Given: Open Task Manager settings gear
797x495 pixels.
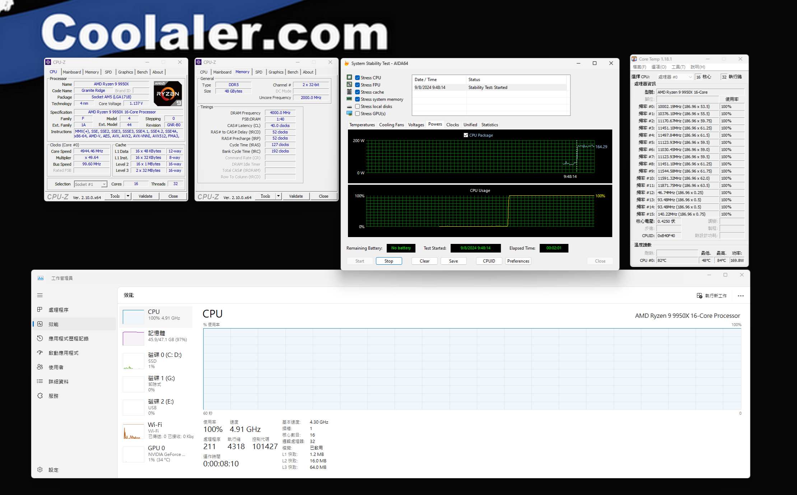Looking at the screenshot, I should coord(40,470).
